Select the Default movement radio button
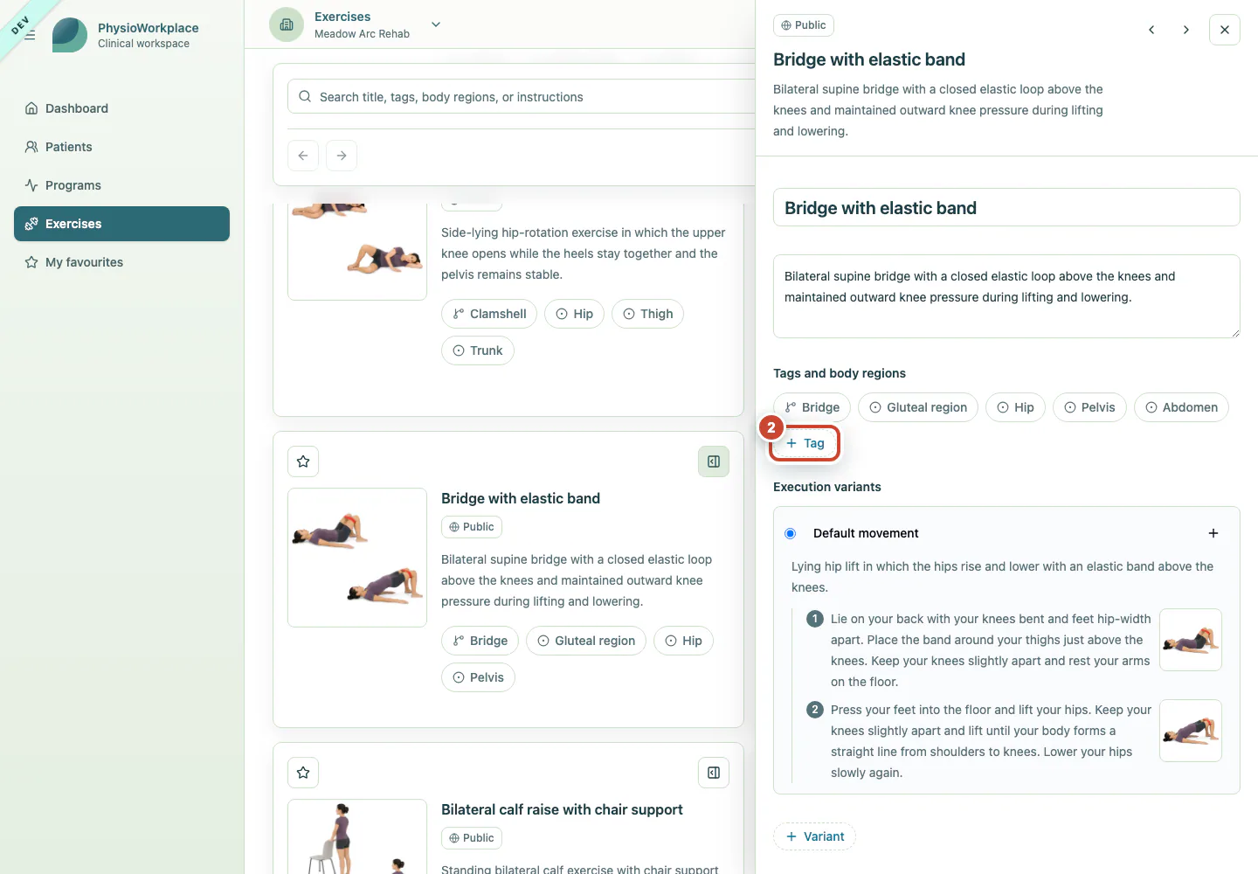This screenshot has height=874, width=1258. click(x=791, y=533)
